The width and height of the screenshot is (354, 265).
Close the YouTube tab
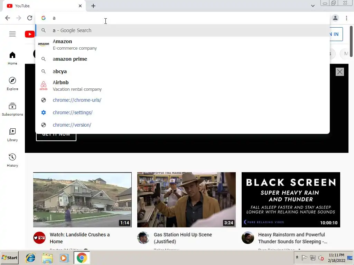pos(80,6)
